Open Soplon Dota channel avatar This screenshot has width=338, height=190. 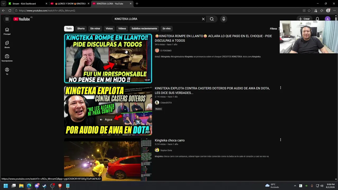[157, 150]
